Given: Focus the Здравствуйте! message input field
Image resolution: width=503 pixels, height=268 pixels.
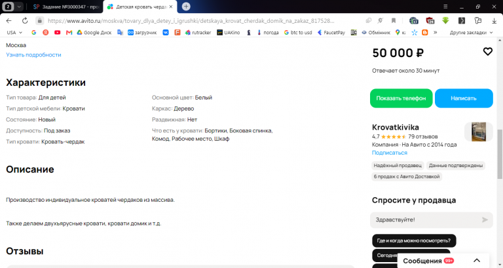Looking at the screenshot, I should point(432,220).
